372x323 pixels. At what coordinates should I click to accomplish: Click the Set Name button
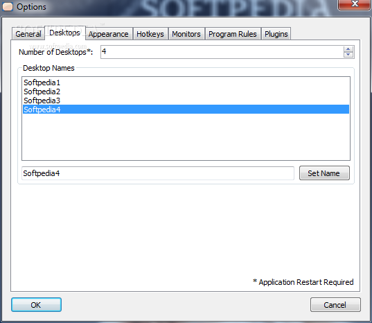click(x=324, y=173)
